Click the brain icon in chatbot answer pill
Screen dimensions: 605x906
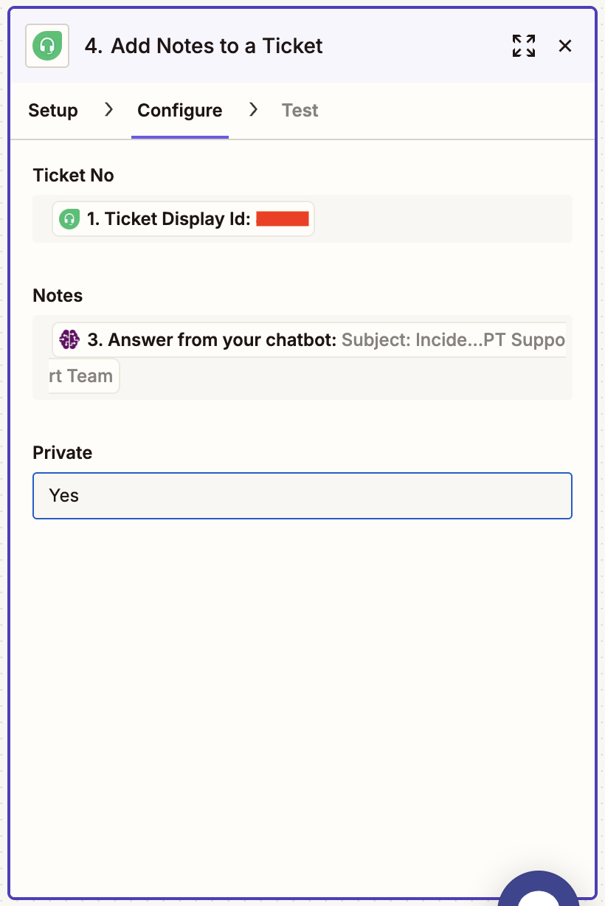tap(69, 339)
